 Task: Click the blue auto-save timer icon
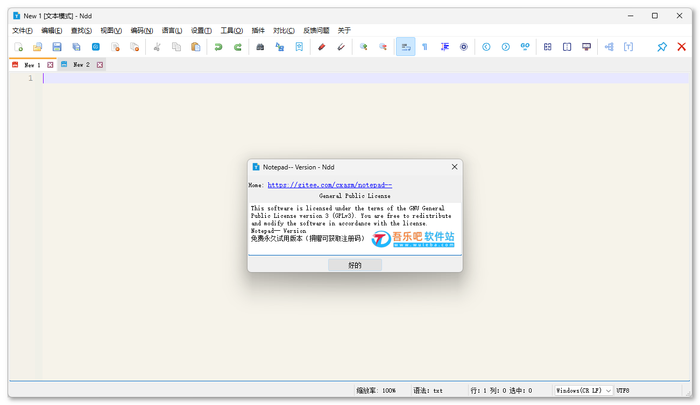[x=96, y=47]
